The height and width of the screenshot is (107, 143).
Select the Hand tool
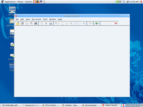[42, 23]
